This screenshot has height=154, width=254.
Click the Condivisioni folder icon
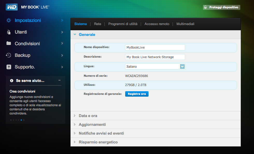(x=9, y=43)
